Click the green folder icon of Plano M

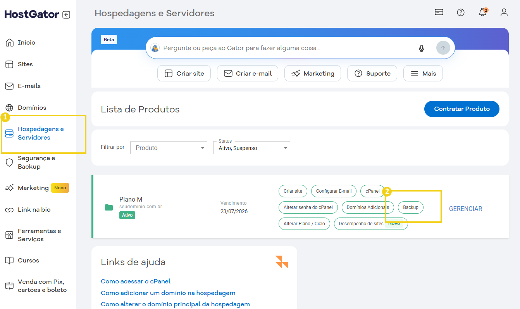point(109,207)
